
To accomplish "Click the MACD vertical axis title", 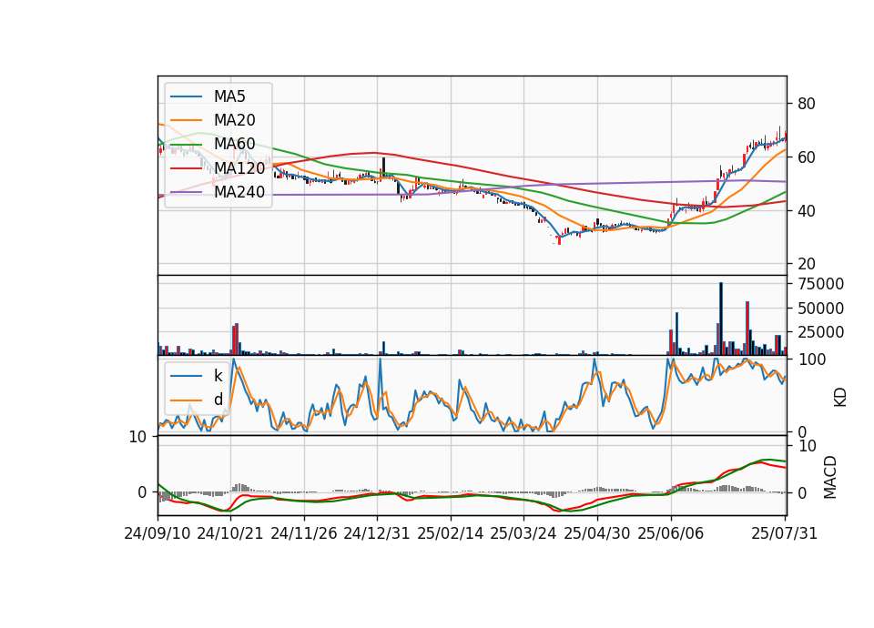I will tap(830, 477).
